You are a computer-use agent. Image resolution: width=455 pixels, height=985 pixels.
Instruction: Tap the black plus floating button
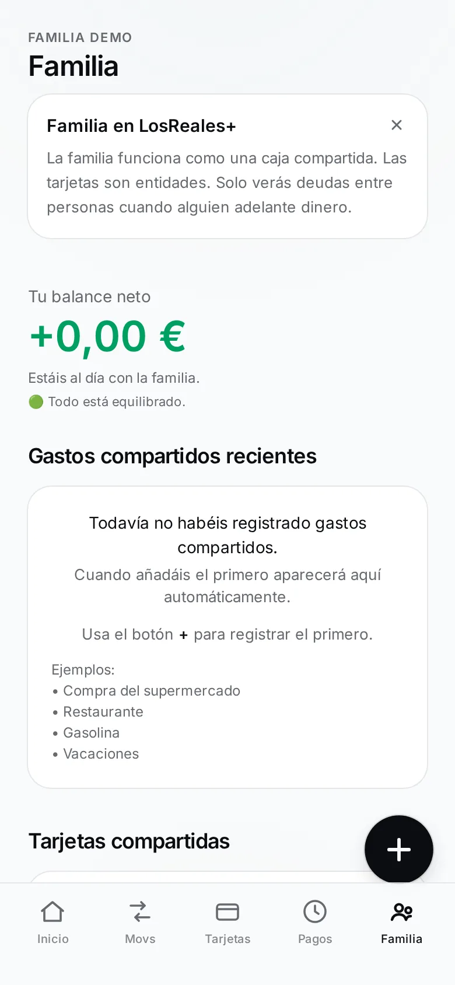[x=399, y=850]
